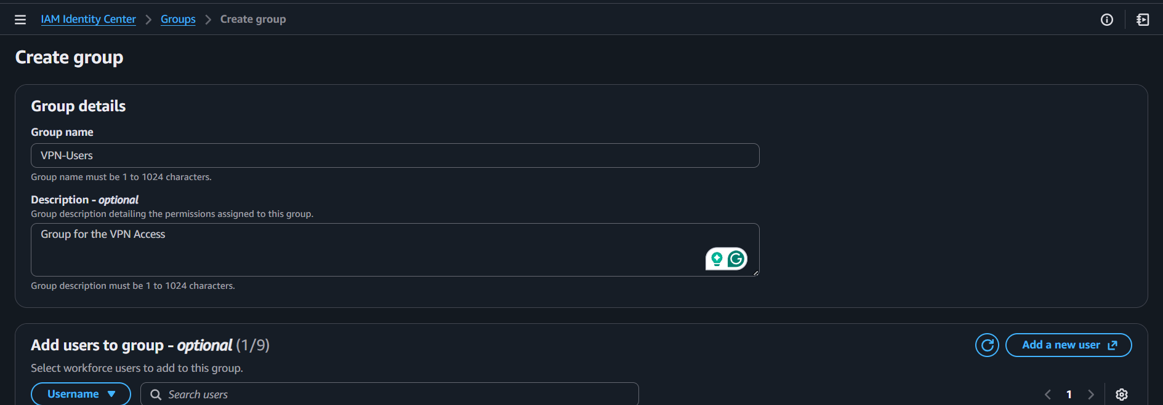Open IAM Identity Center breadcrumb link
The image size is (1163, 405).
(88, 19)
